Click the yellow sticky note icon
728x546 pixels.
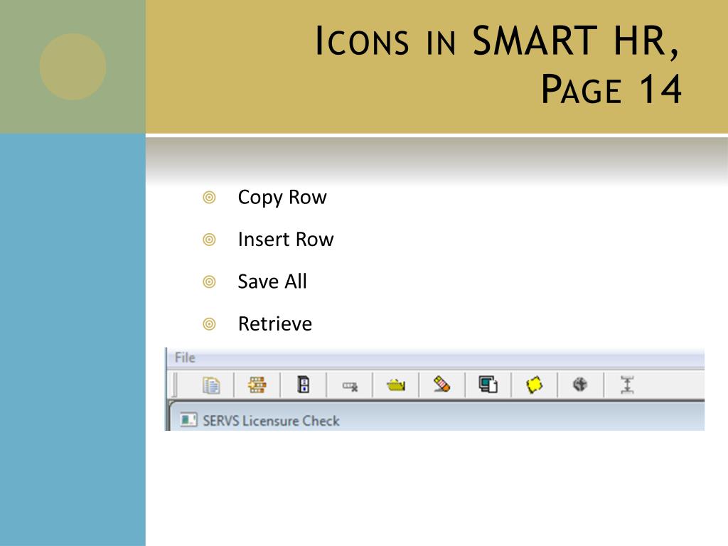coord(534,385)
